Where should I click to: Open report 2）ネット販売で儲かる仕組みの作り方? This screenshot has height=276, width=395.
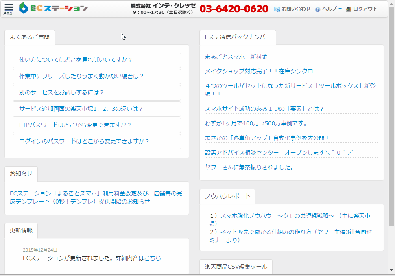(x=290, y=236)
